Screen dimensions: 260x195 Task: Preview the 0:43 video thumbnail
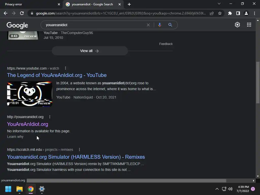pyautogui.click(x=23, y=36)
